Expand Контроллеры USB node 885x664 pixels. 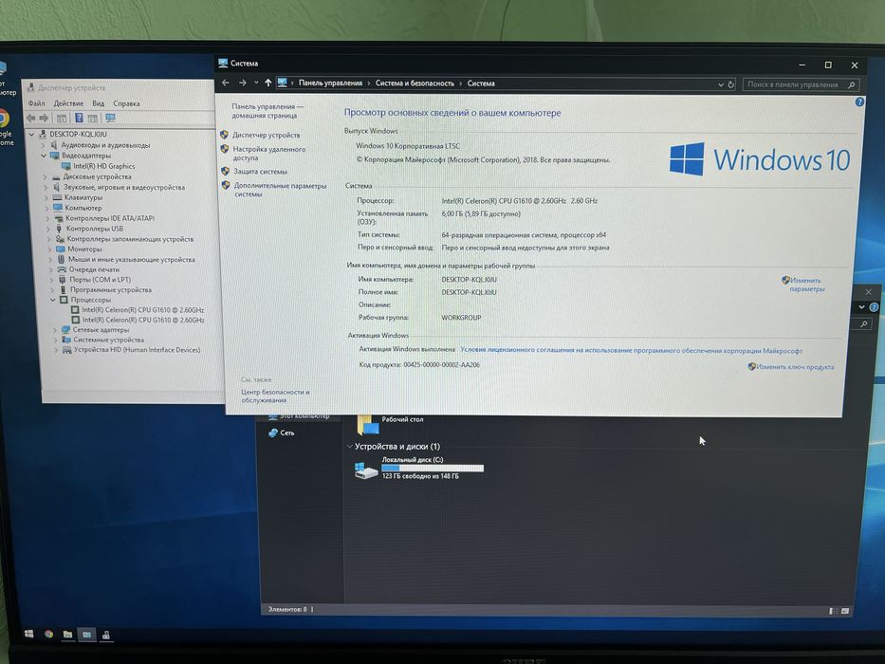pyautogui.click(x=48, y=229)
